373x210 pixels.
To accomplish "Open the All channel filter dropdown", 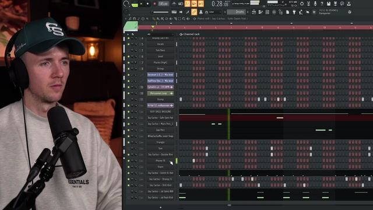I will [x=160, y=34].
